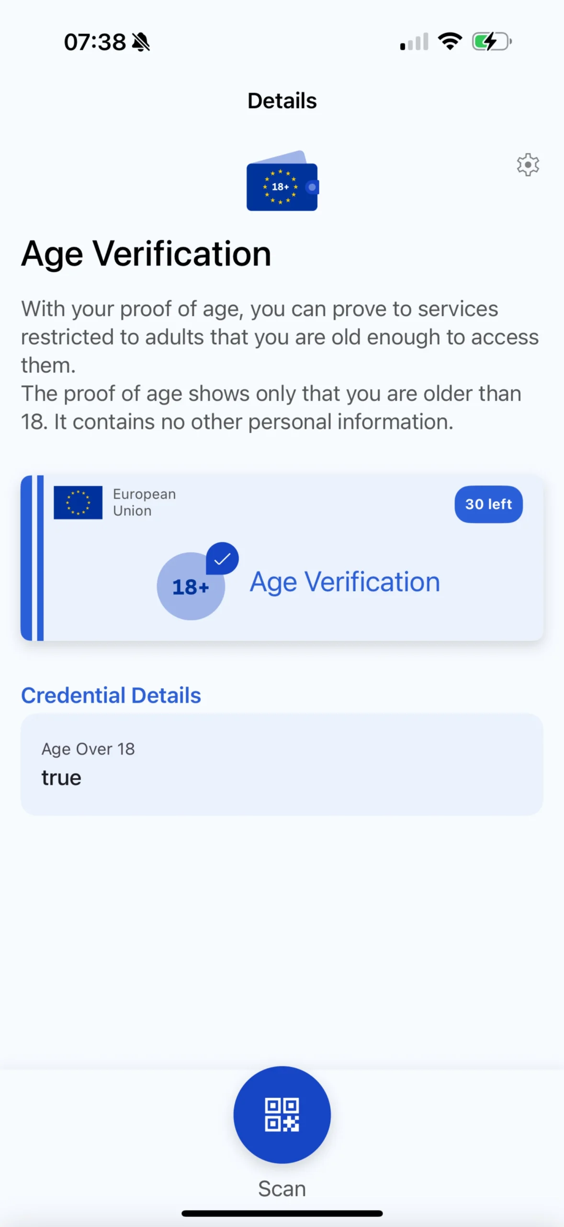The height and width of the screenshot is (1227, 564).
Task: Tap the silent mode bell icon
Action: point(141,42)
